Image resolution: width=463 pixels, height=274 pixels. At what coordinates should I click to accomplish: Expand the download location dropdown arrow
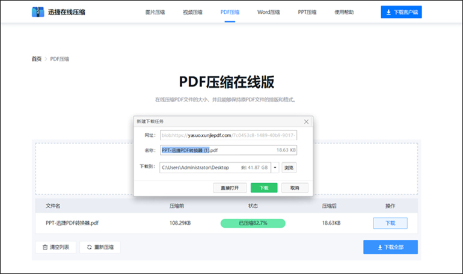[x=275, y=168]
